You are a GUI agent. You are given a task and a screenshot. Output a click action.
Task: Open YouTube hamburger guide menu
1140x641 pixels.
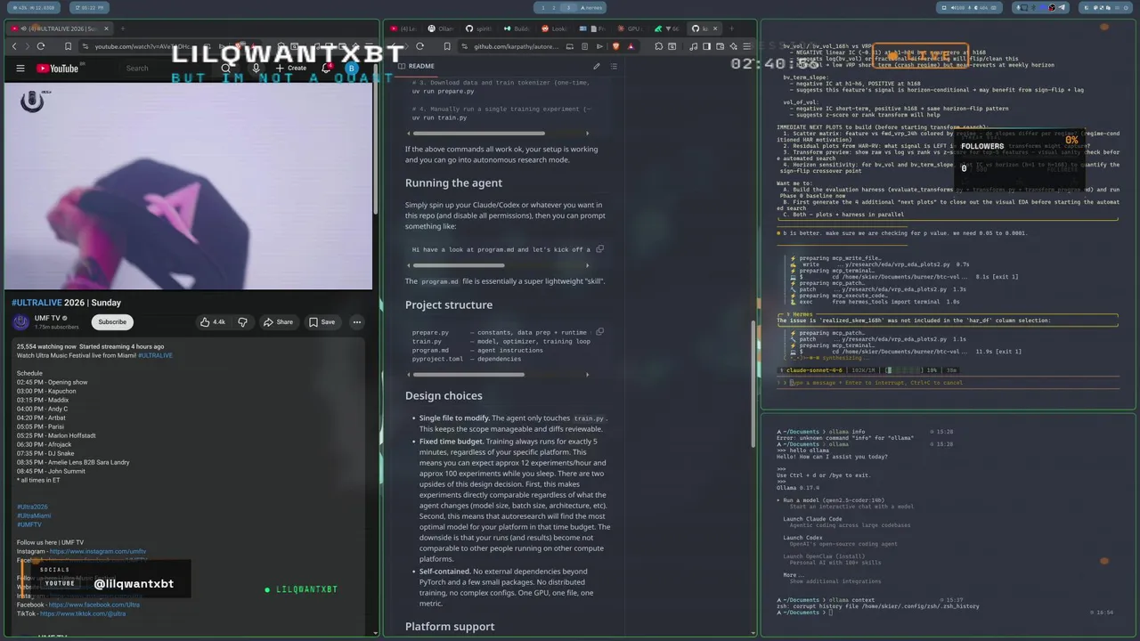20,69
